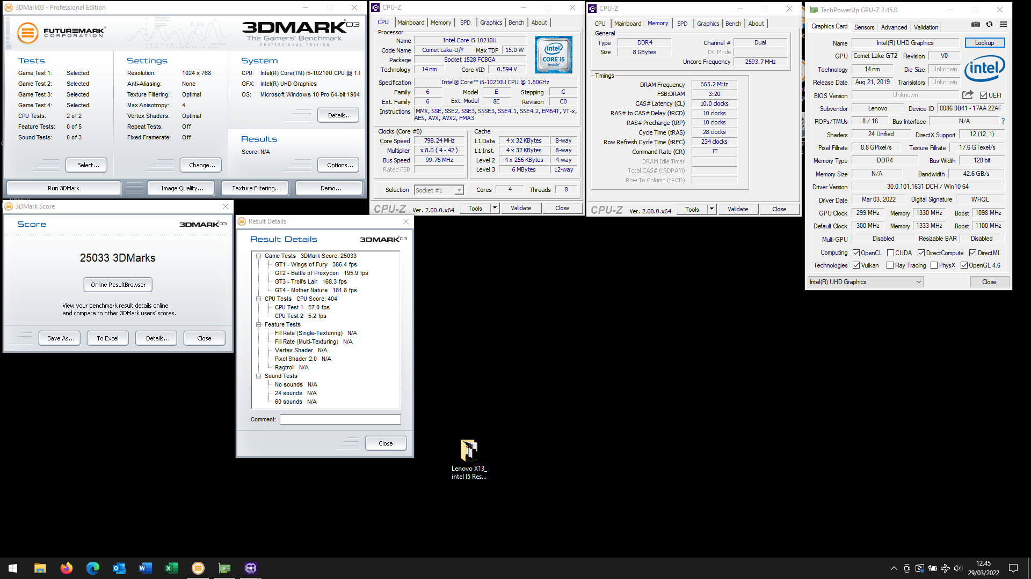Click the To Excel button
Viewport: 1031px width, 579px height.
point(107,338)
